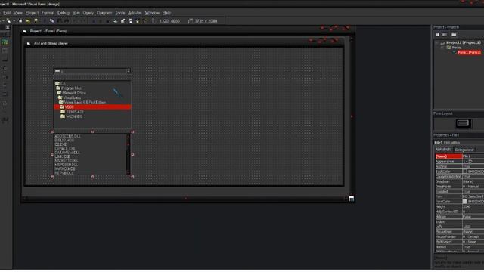The height and width of the screenshot is (272, 484).
Task: Select the PictureBox tool in the Toolbox
Action: (x=5, y=42)
